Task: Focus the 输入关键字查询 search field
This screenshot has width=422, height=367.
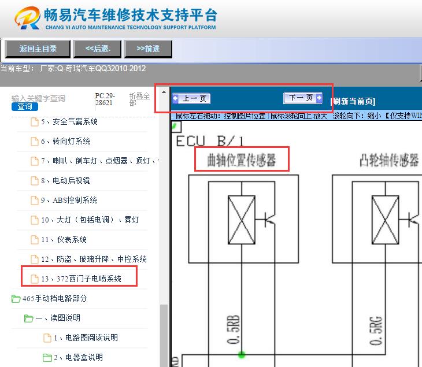Action: tap(38, 98)
